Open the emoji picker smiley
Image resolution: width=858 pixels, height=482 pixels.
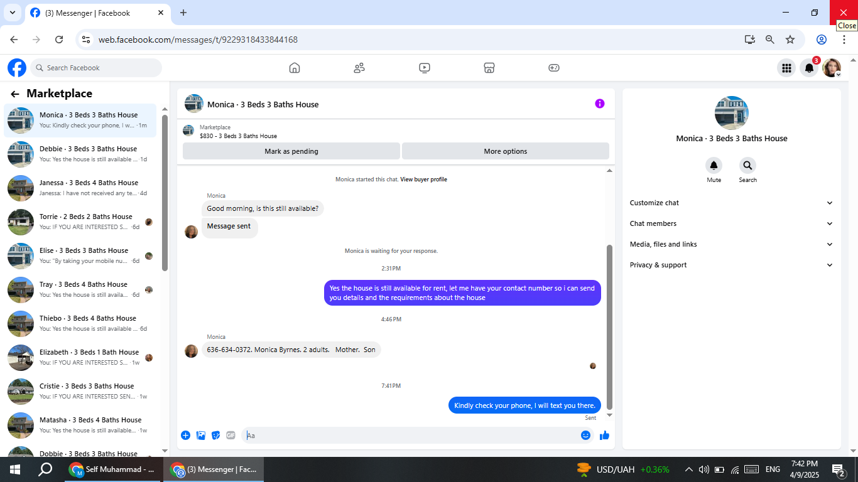pyautogui.click(x=585, y=435)
